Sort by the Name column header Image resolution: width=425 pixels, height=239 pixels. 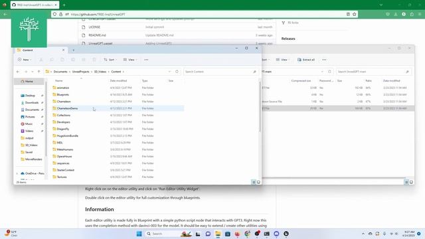pos(59,81)
